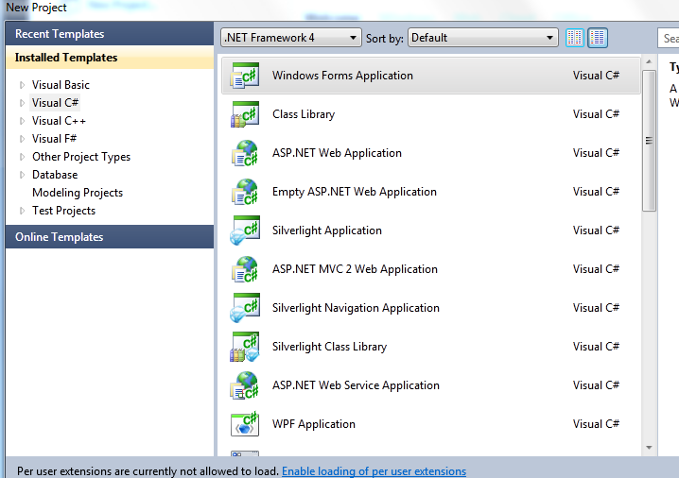Image resolution: width=679 pixels, height=478 pixels.
Task: Click the template list scroll down arrow
Action: (x=649, y=448)
